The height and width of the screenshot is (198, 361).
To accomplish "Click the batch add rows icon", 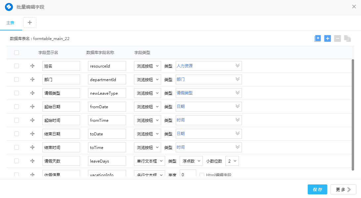I will pyautogui.click(x=318, y=38).
